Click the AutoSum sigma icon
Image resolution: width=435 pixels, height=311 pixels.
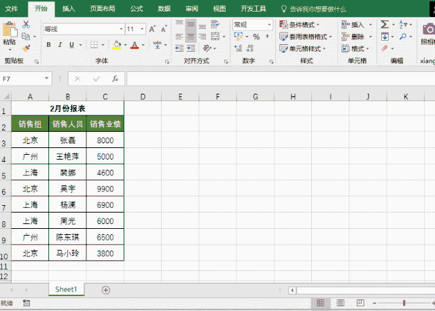[385, 24]
